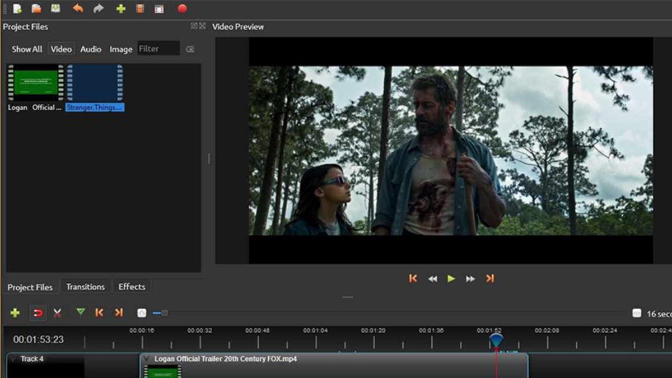Adjust the timeline zoom slider
Viewport: 672px width, 378px height.
(x=164, y=314)
